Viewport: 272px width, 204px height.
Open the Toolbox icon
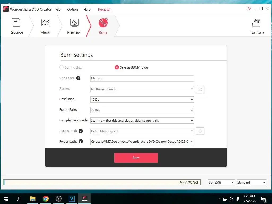(256, 23)
